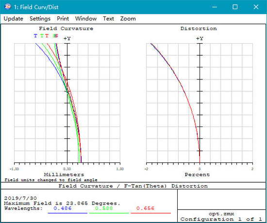
Task: Open the Update menu
Action: (x=13, y=18)
